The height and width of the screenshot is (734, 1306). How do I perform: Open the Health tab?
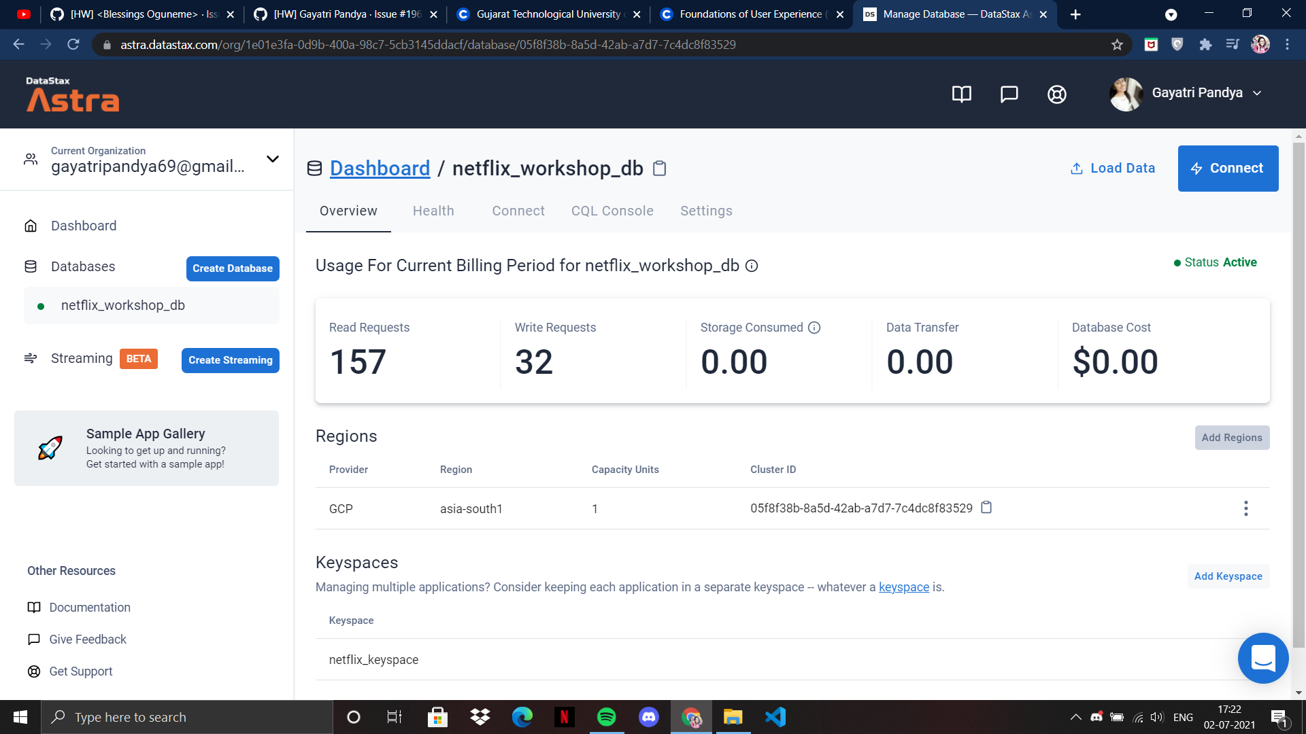pos(433,211)
